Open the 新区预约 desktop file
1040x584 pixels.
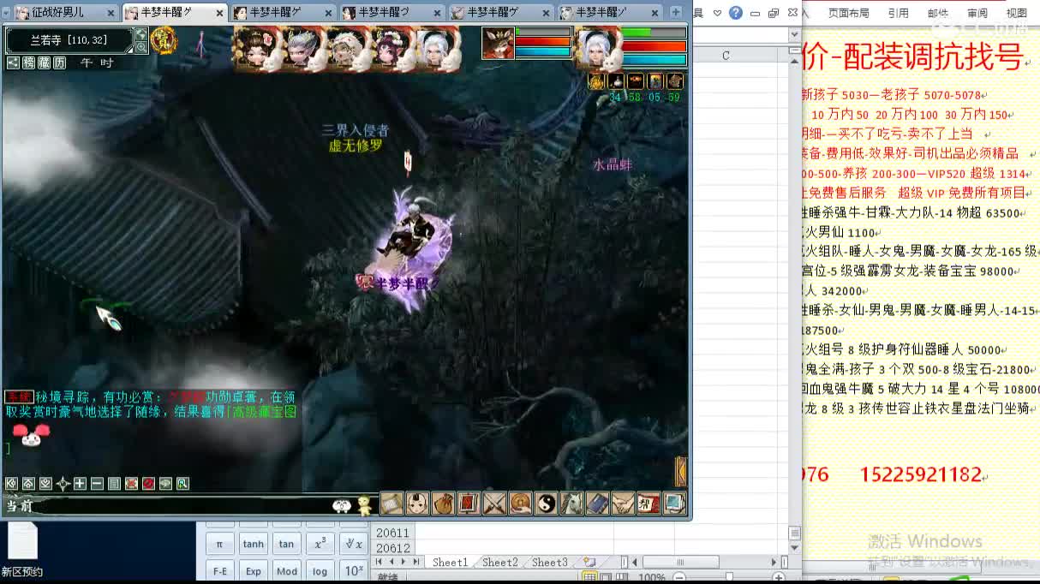[22, 550]
